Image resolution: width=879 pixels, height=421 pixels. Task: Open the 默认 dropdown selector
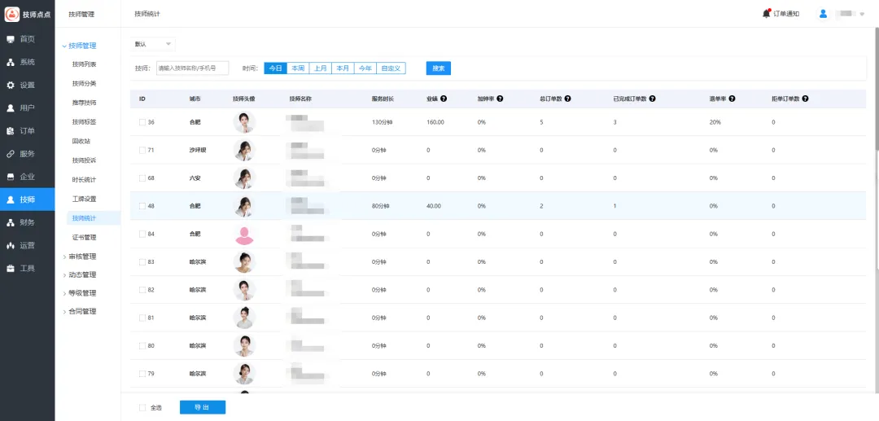click(154, 44)
